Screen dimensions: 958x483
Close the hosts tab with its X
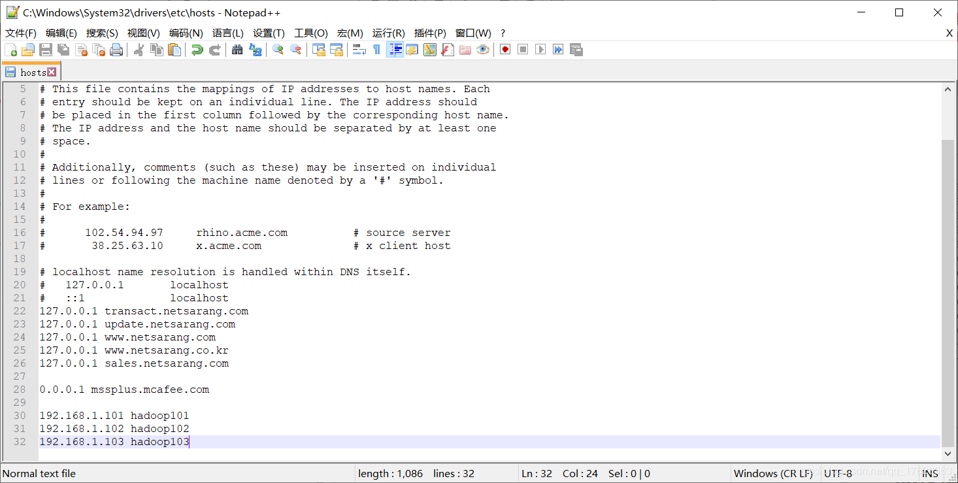(52, 72)
